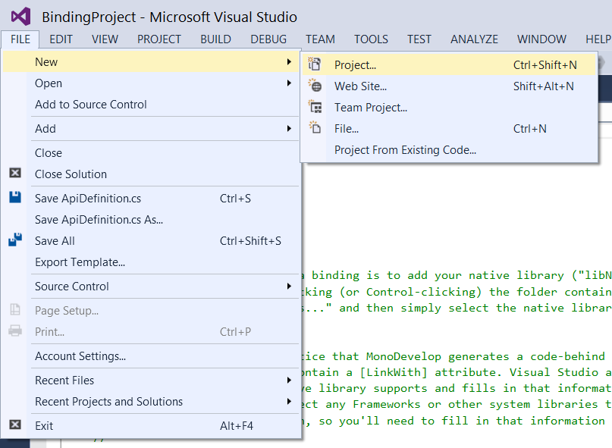This screenshot has height=448, width=612.
Task: Click the Save ApiDefinition.cs save icon
Action: [x=14, y=198]
